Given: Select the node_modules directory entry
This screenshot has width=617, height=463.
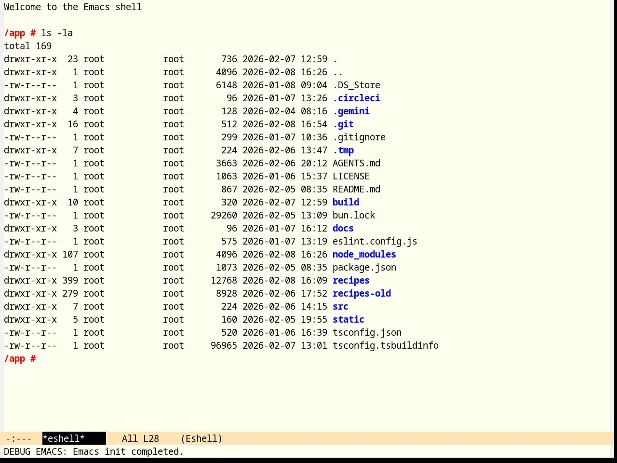Looking at the screenshot, I should tap(364, 255).
